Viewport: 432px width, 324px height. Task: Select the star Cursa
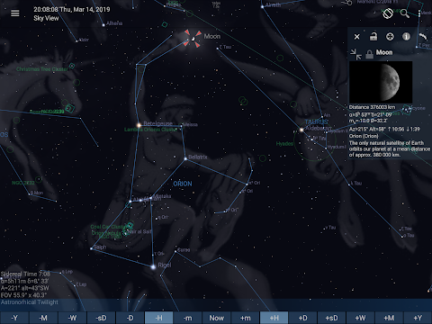pos(175,251)
